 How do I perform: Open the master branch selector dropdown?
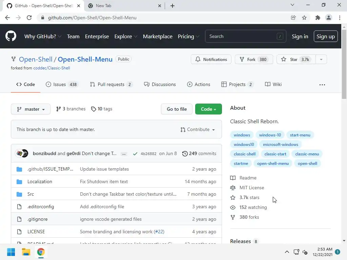click(x=30, y=109)
